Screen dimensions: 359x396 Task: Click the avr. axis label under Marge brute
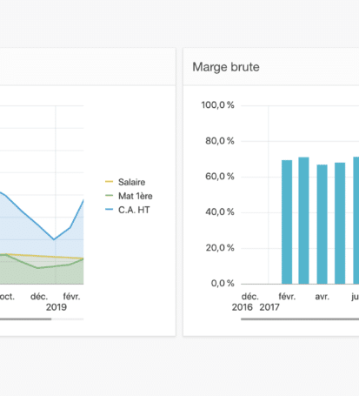(322, 297)
